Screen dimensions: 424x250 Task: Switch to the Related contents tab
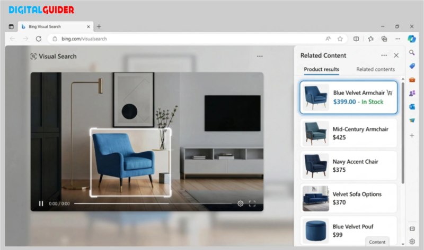[376, 69]
